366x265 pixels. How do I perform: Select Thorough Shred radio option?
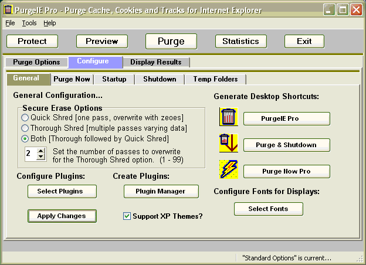tap(25, 128)
